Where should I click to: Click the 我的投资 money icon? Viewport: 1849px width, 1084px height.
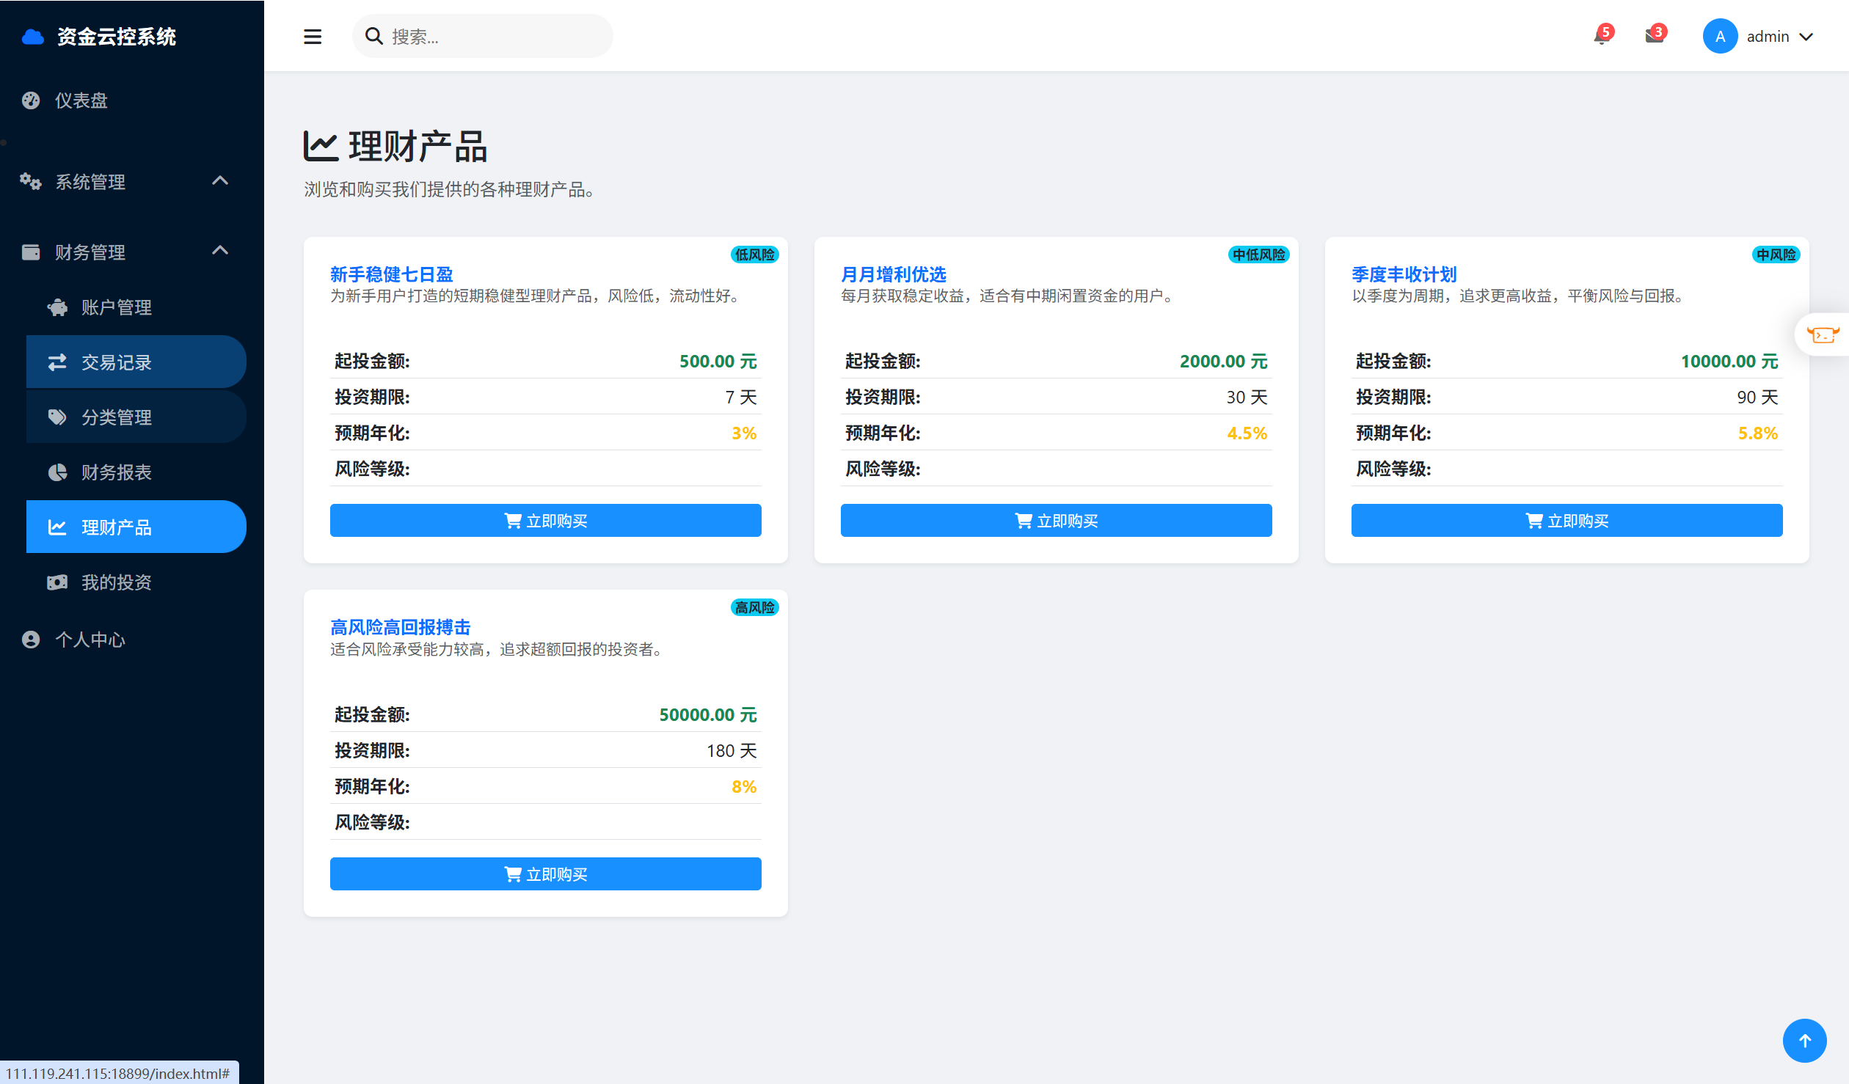click(57, 582)
